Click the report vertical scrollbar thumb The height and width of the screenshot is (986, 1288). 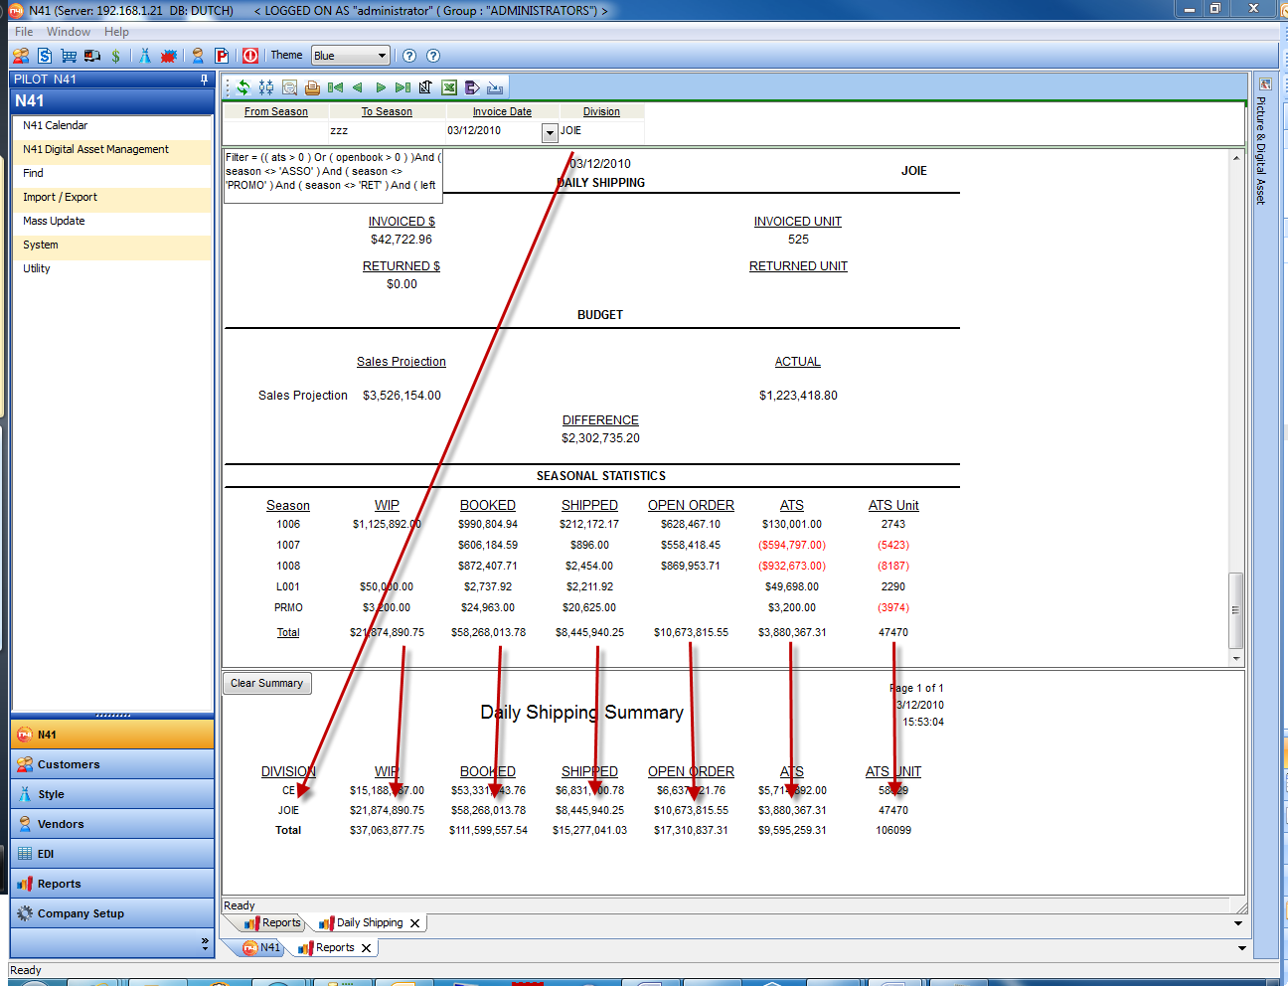click(1235, 609)
